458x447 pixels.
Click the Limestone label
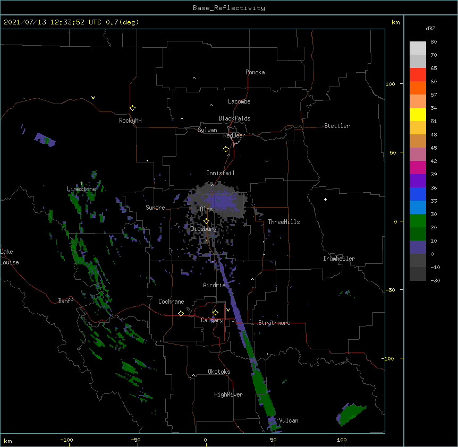click(81, 189)
